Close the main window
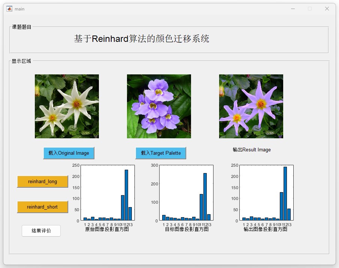The image size is (339, 268). point(327,9)
